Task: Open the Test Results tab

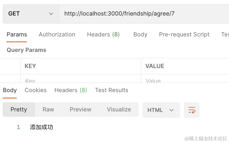Action: click(x=112, y=90)
